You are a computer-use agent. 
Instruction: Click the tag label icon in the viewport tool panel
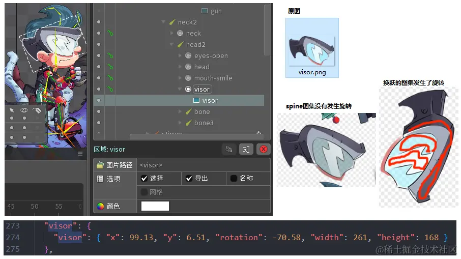(x=37, y=110)
